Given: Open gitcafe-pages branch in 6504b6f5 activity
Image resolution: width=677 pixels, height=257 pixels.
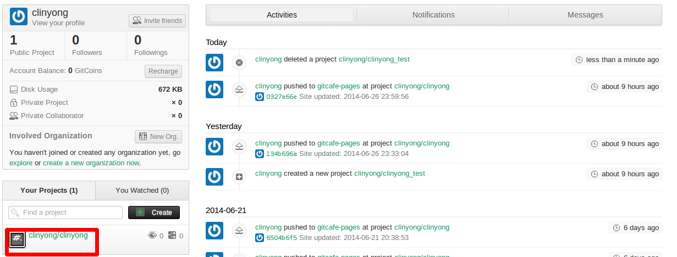Looking at the screenshot, I should point(339,227).
